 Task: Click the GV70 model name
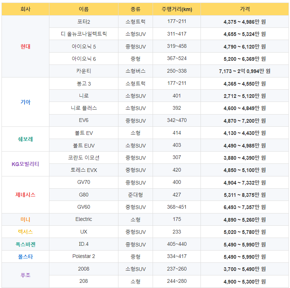84,182
